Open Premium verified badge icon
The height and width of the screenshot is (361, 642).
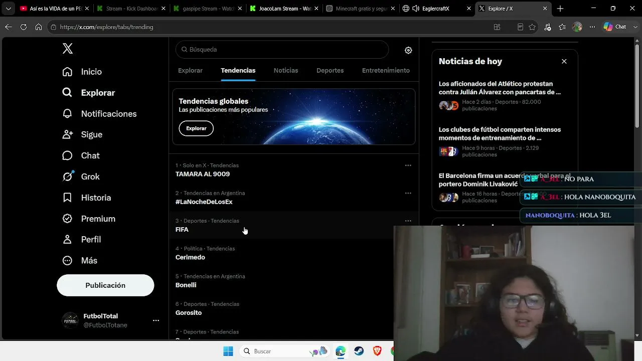pyautogui.click(x=67, y=219)
